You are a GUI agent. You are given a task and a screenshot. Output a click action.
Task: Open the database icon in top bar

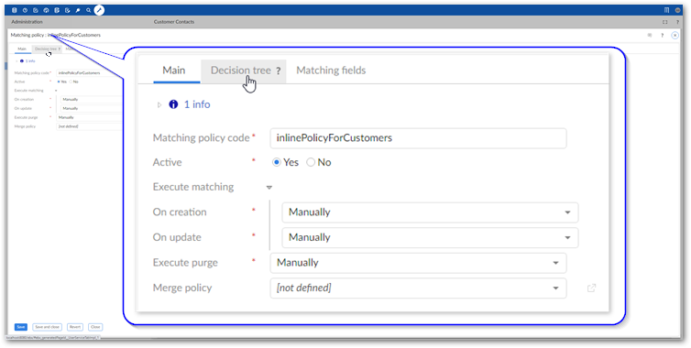pos(15,10)
